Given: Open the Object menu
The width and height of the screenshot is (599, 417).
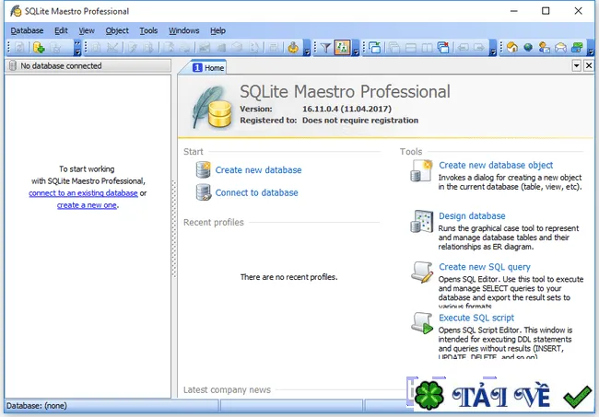Looking at the screenshot, I should (117, 30).
